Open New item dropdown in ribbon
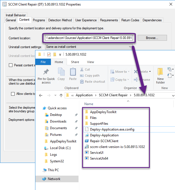 click(x=171, y=69)
